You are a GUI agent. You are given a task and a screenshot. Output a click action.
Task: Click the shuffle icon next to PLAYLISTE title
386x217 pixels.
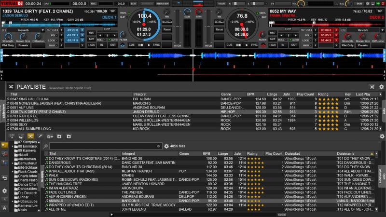11,87
